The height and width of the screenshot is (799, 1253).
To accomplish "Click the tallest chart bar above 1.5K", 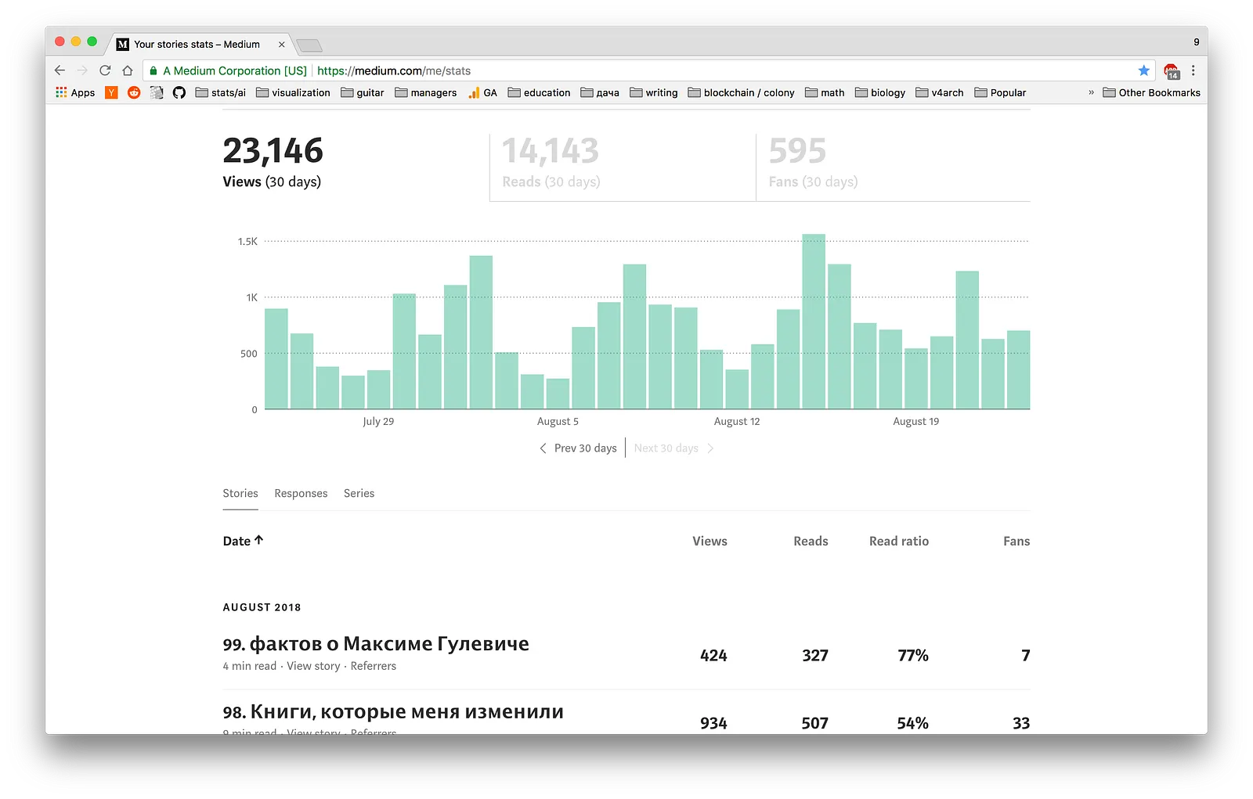I will tap(814, 321).
